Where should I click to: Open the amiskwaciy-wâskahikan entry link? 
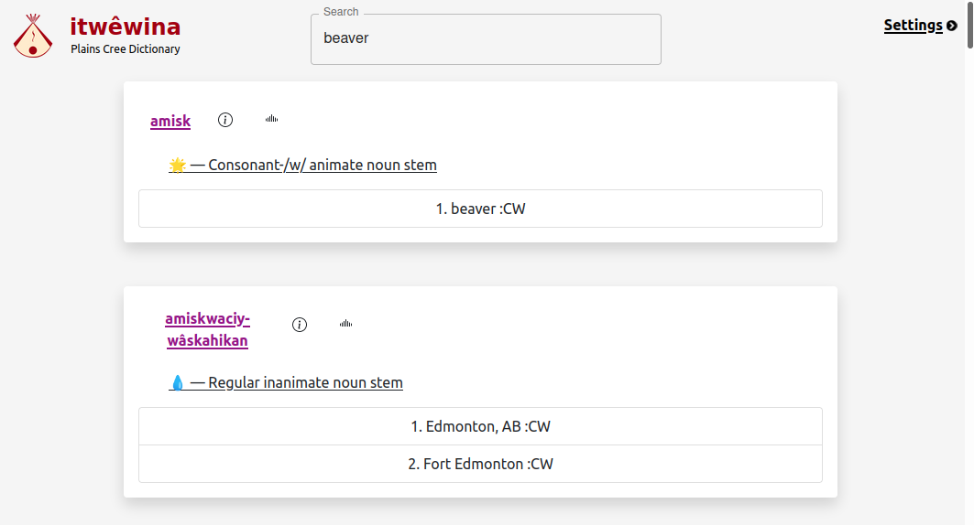coord(207,330)
